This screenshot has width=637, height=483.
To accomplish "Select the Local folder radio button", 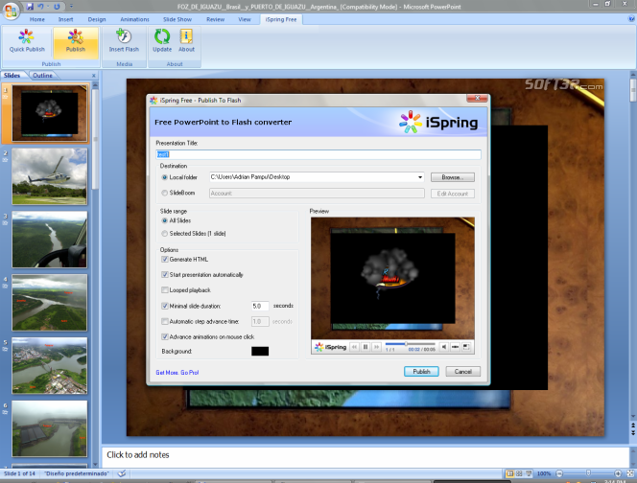I will tap(165, 177).
